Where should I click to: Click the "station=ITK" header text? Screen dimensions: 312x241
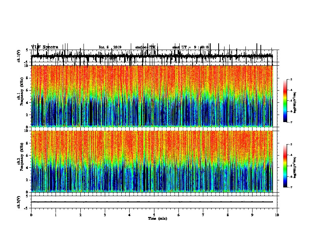pos(145,47)
